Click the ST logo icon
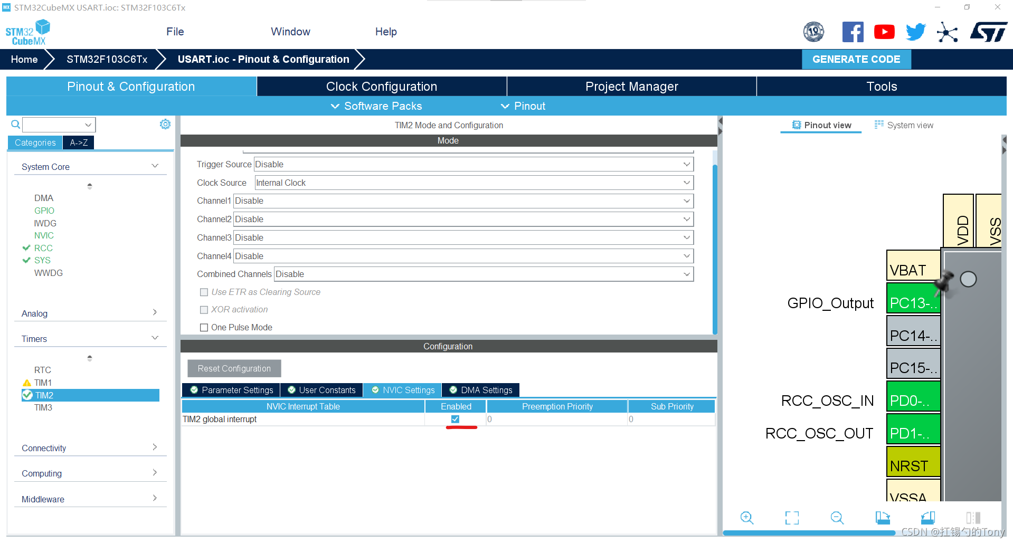Image resolution: width=1013 pixels, height=543 pixels. [988, 32]
